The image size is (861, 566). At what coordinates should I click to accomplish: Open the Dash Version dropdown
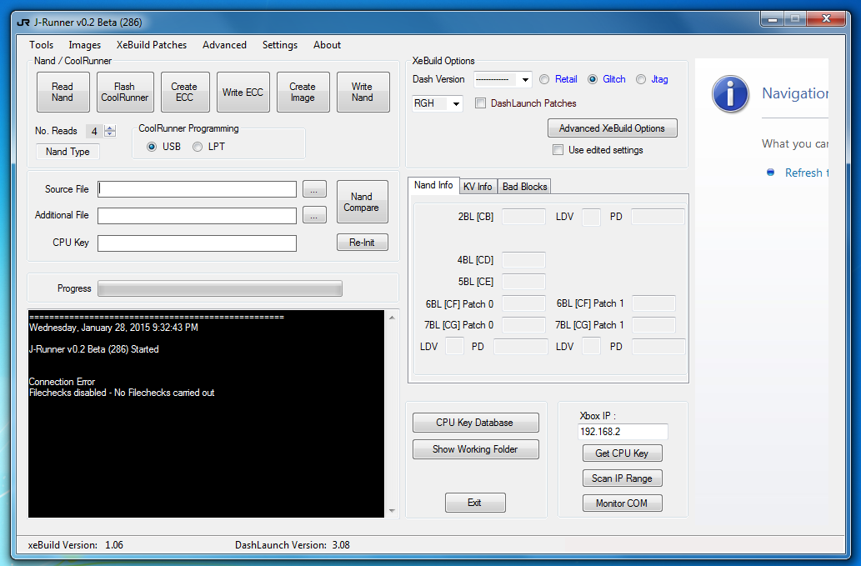[525, 79]
